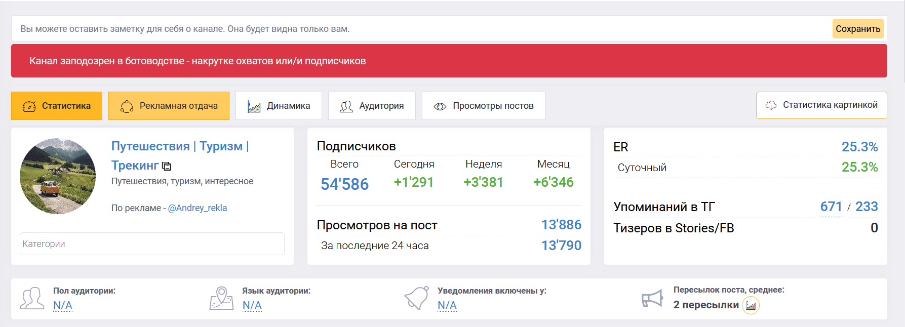Image resolution: width=905 pixels, height=327 pixels.
Task: Click the 2 пересылки text
Action: (x=706, y=305)
